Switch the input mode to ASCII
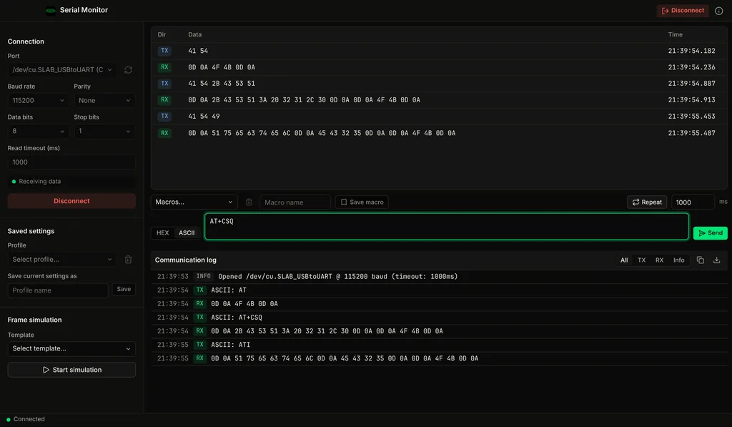This screenshot has width=732, height=427. pos(187,233)
